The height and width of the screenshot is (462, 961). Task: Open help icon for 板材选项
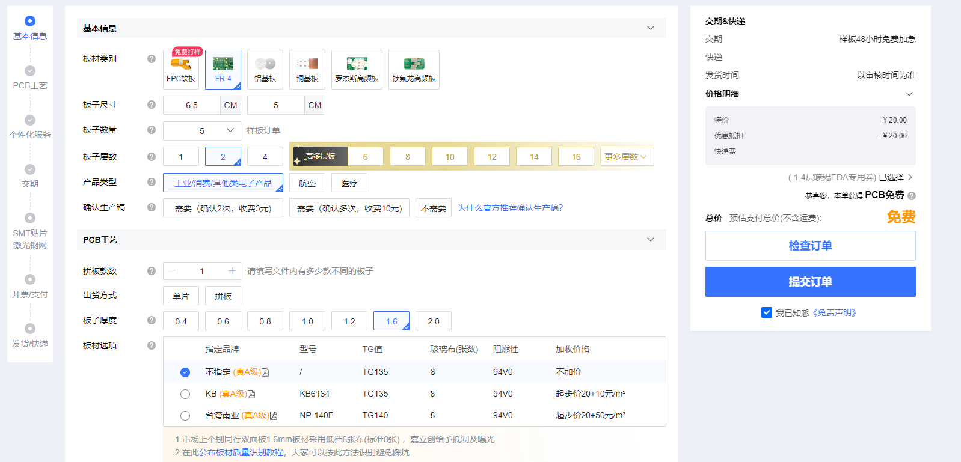(x=152, y=345)
